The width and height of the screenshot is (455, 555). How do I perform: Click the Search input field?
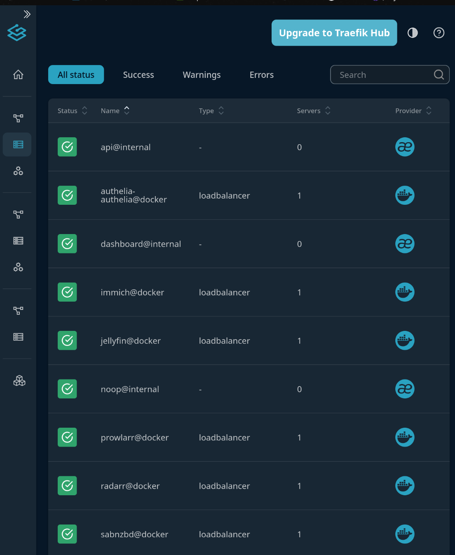pyautogui.click(x=383, y=75)
